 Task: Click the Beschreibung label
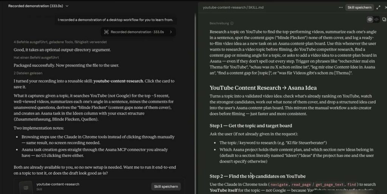click(219, 23)
